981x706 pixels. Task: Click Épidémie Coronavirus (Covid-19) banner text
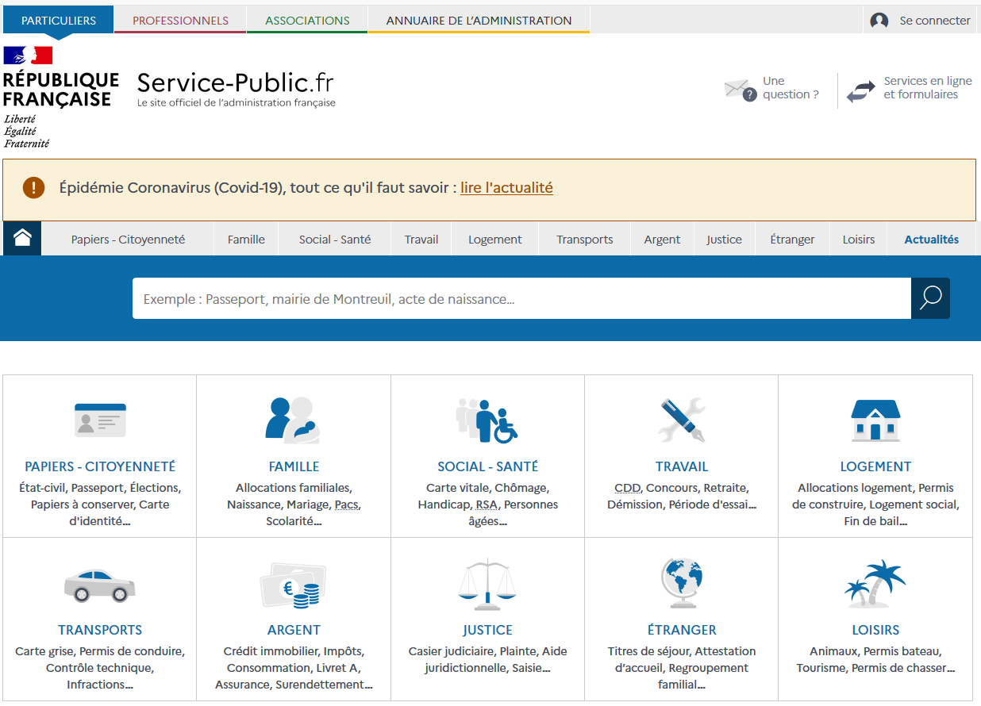[x=258, y=188]
